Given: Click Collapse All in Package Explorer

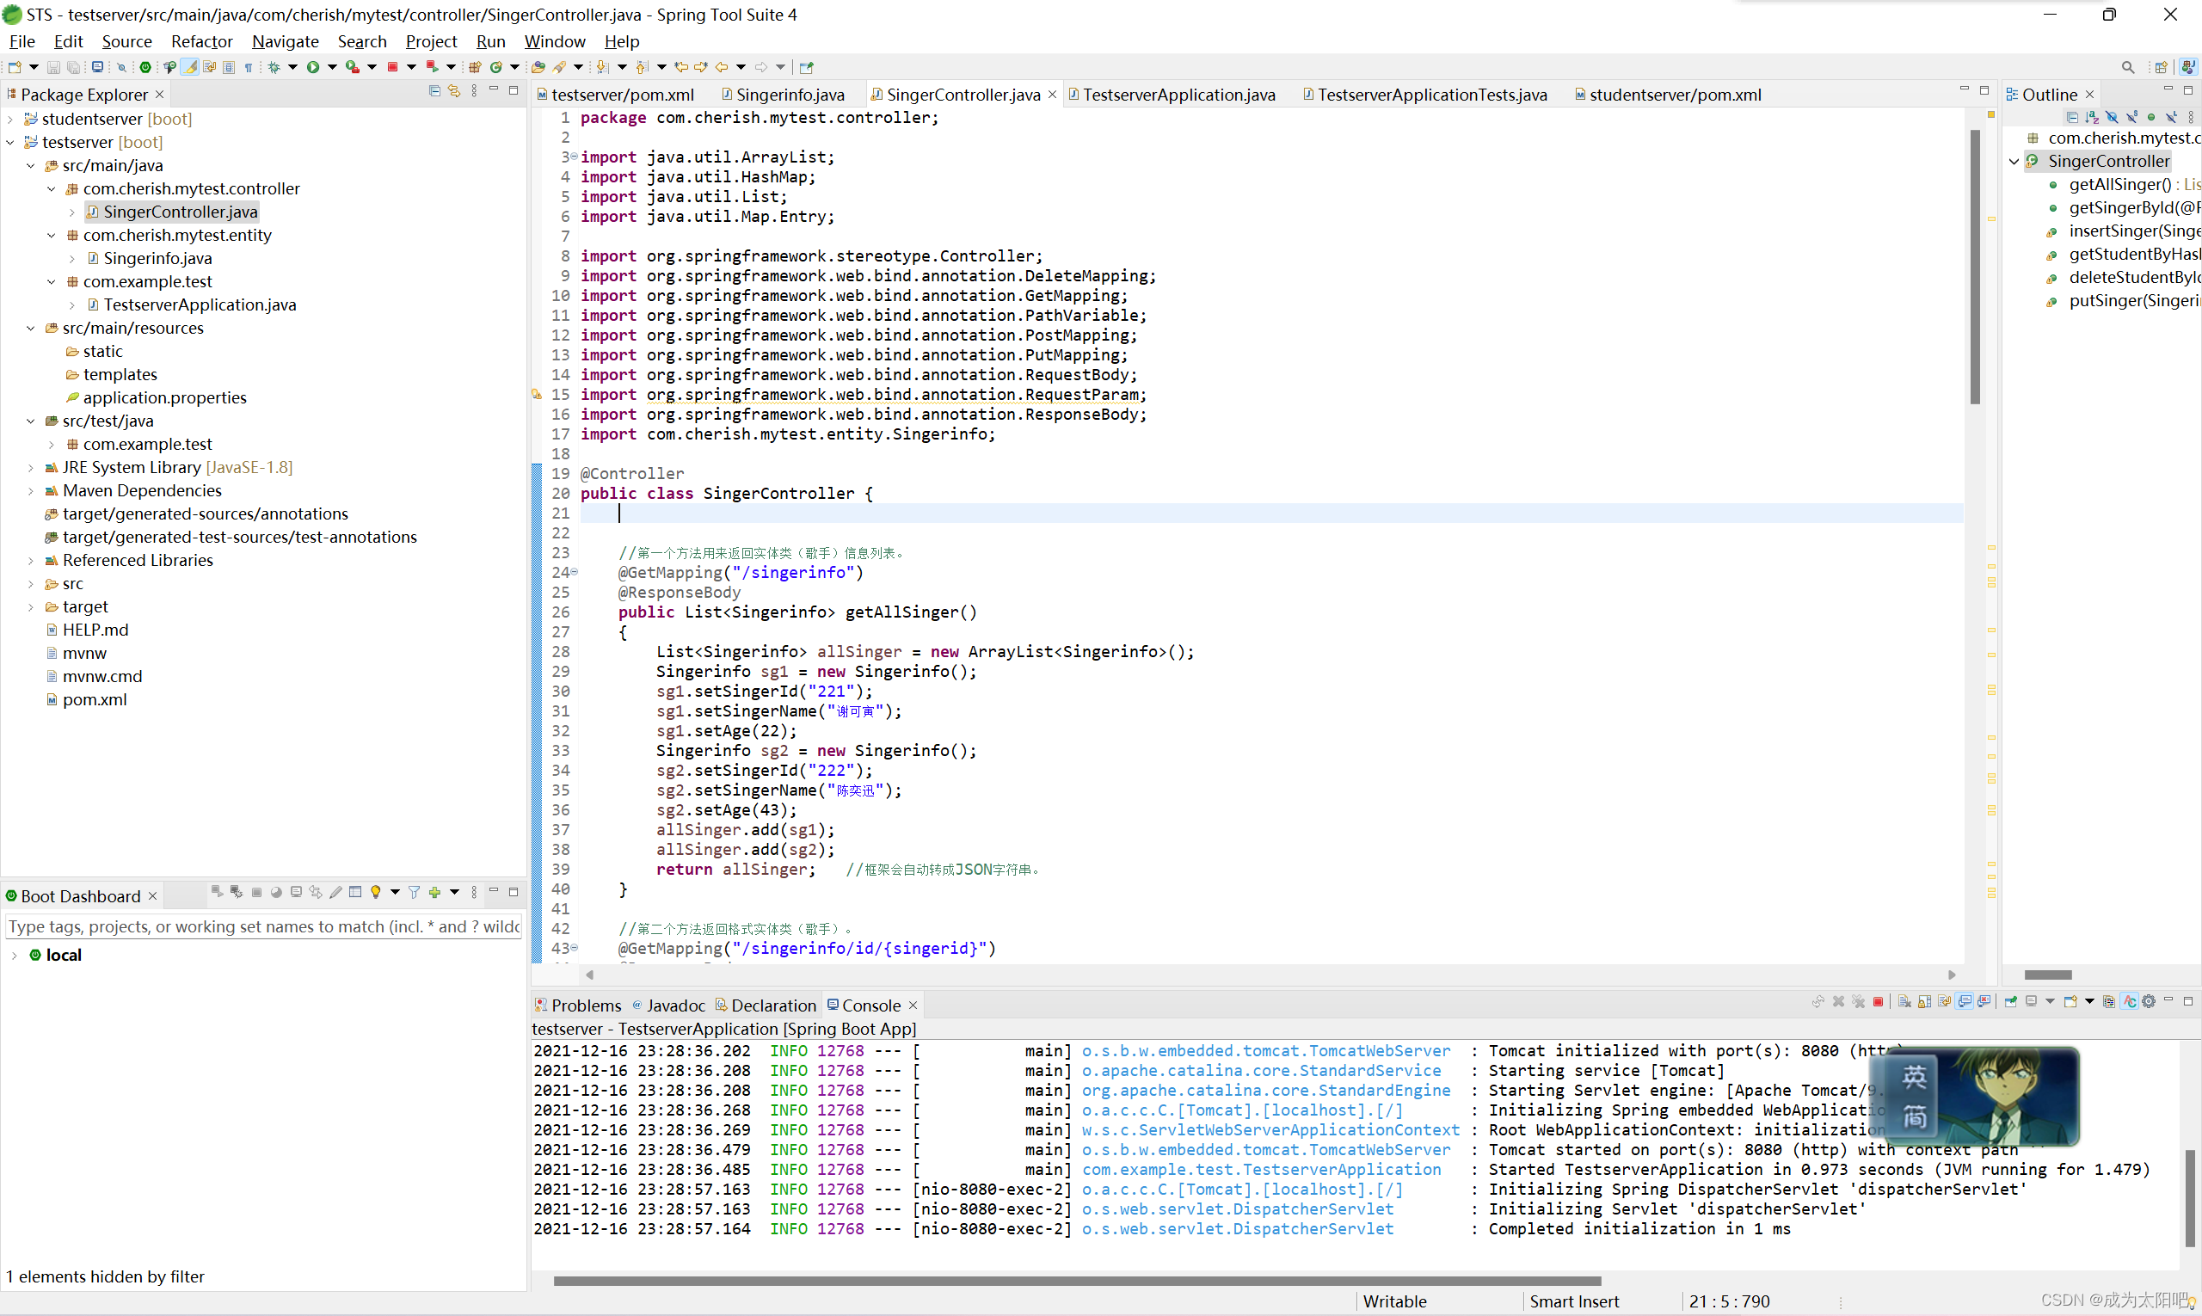Looking at the screenshot, I should pos(434,91).
